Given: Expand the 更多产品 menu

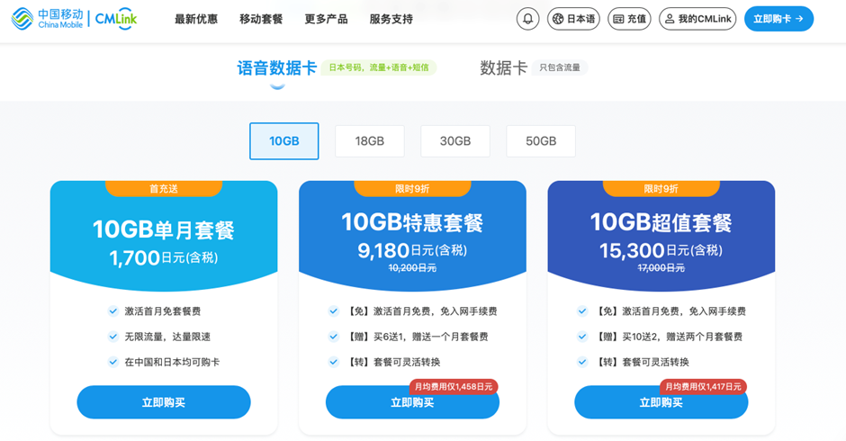Looking at the screenshot, I should point(326,19).
